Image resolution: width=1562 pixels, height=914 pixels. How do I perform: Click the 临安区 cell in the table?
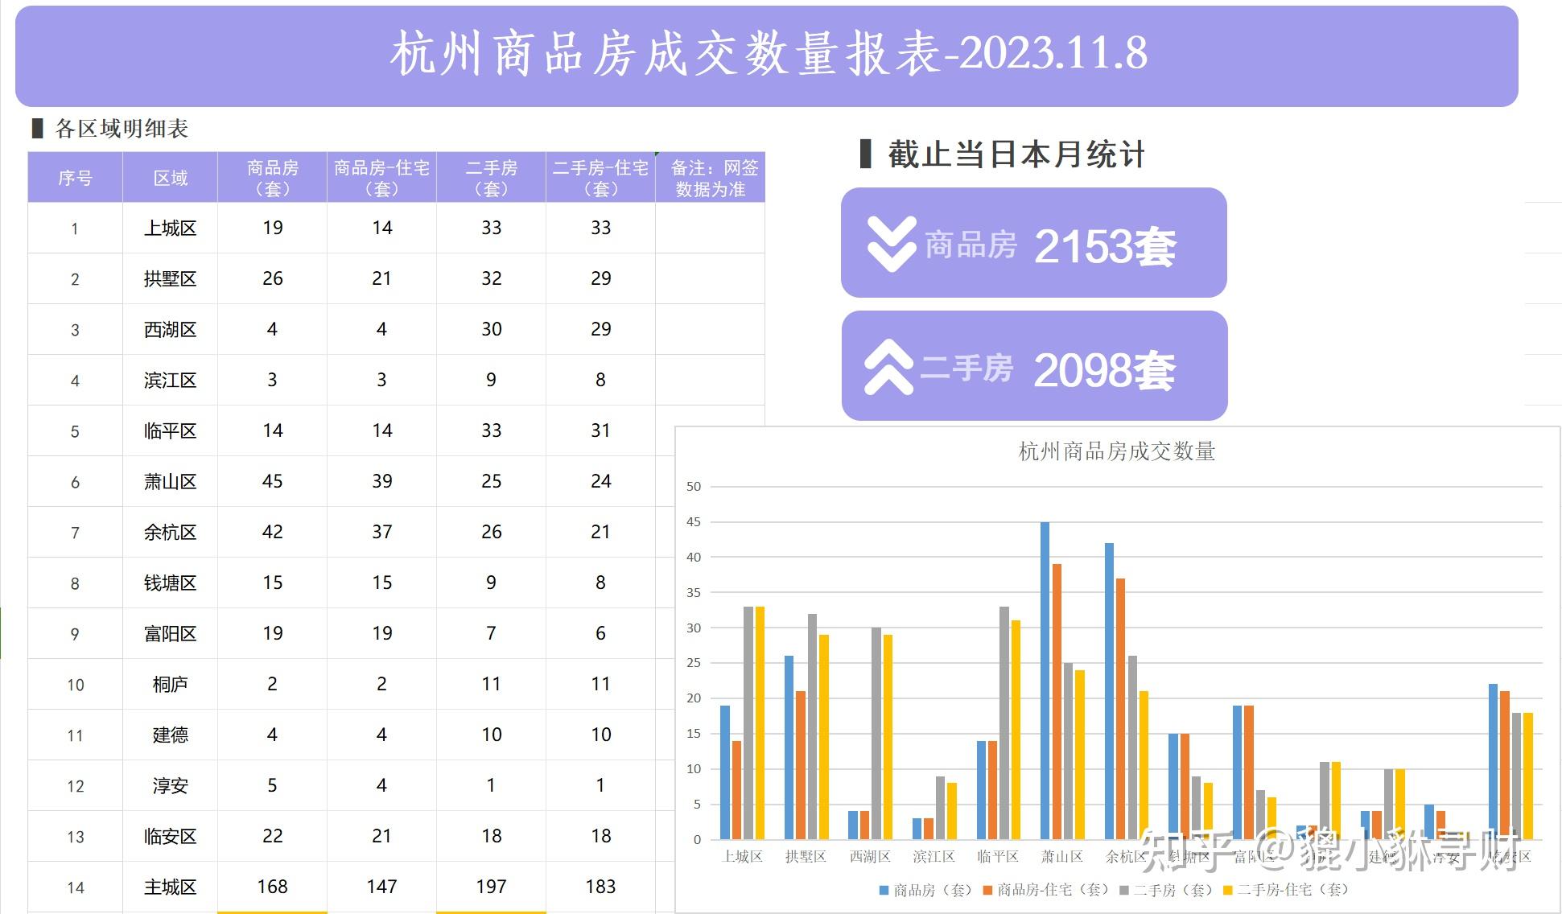(x=171, y=837)
